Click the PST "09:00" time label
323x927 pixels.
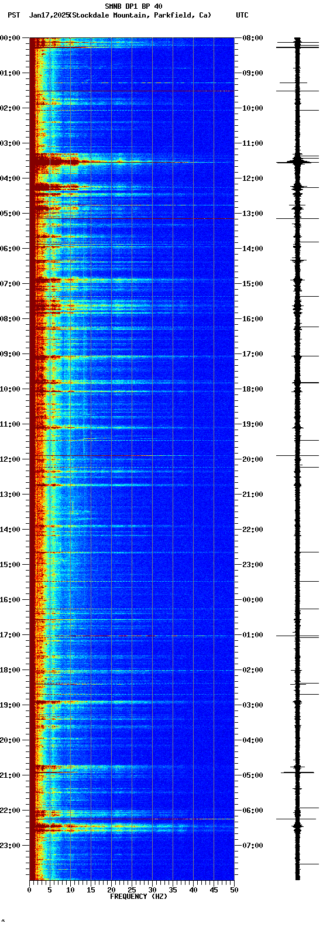pyautogui.click(x=10, y=354)
